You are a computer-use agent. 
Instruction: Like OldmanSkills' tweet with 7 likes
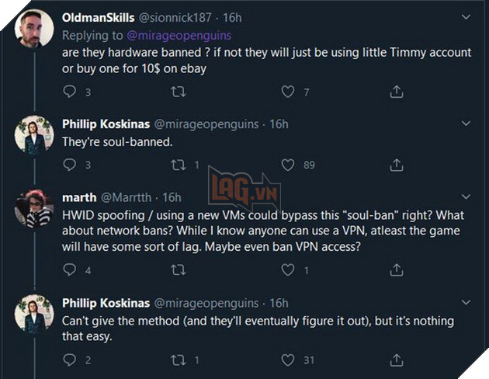(x=288, y=92)
